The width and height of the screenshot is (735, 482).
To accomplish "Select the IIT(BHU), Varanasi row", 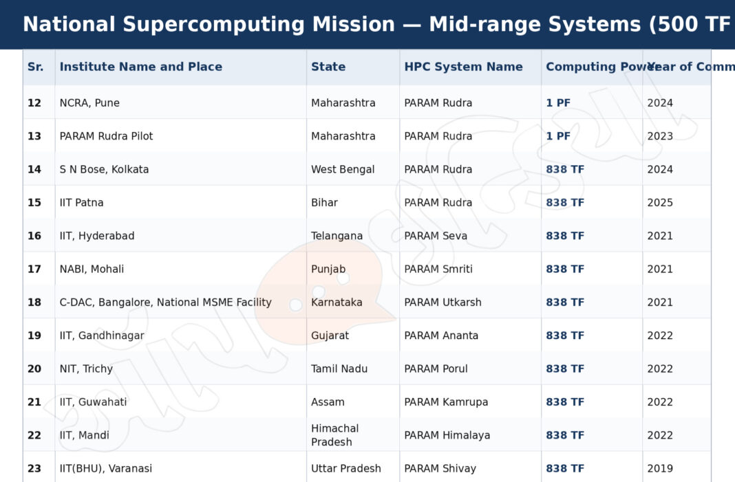I will (x=367, y=467).
